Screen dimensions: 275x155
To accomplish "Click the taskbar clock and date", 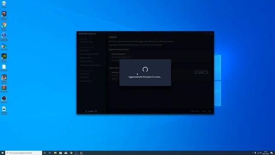I will pos(266,153).
